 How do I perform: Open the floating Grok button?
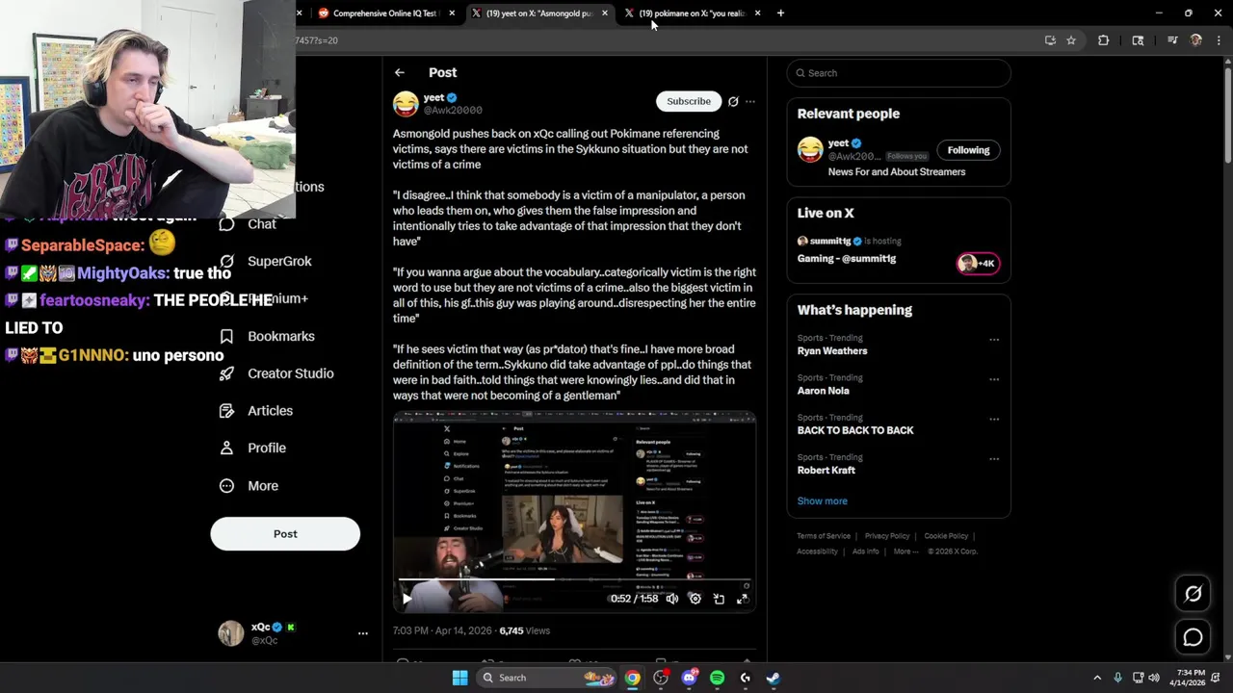click(1193, 594)
